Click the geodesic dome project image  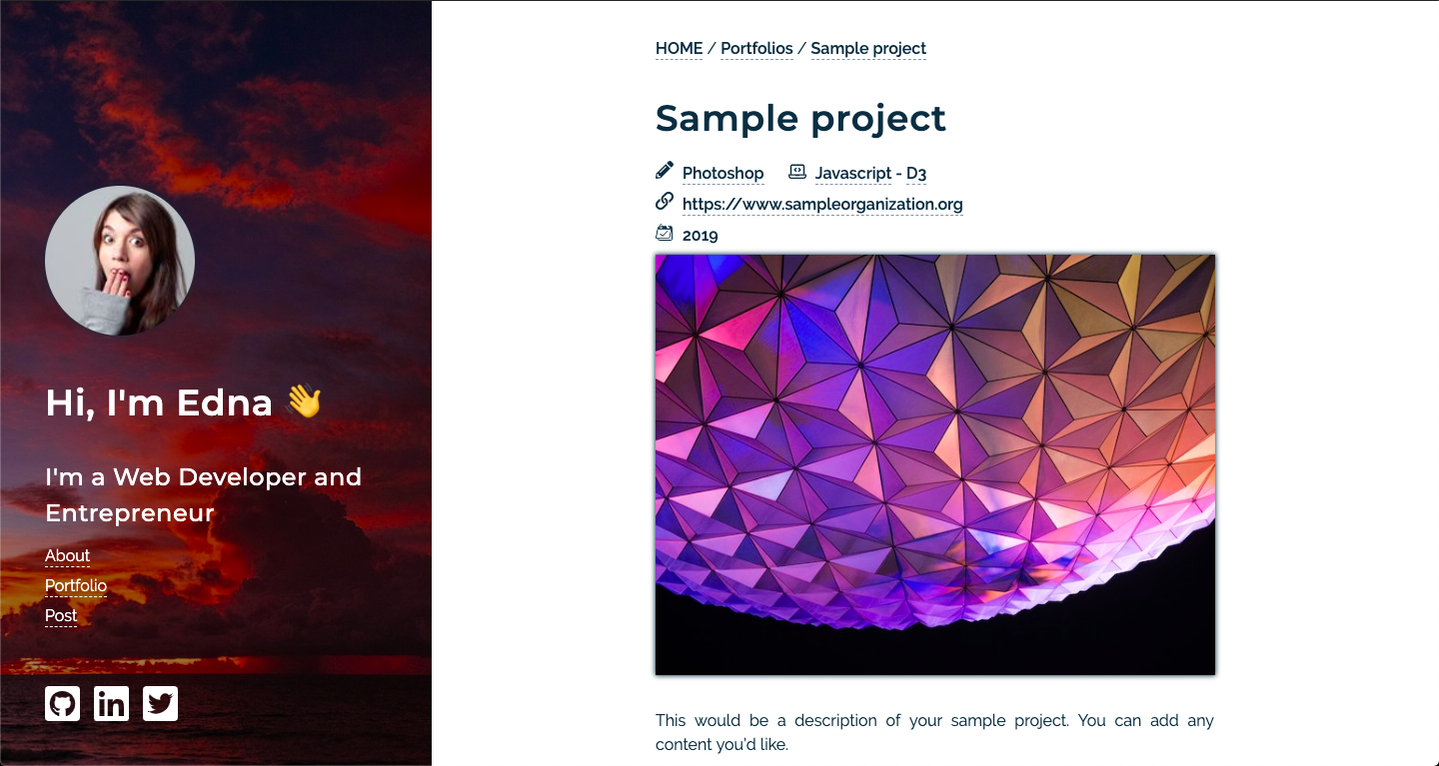[x=935, y=463]
